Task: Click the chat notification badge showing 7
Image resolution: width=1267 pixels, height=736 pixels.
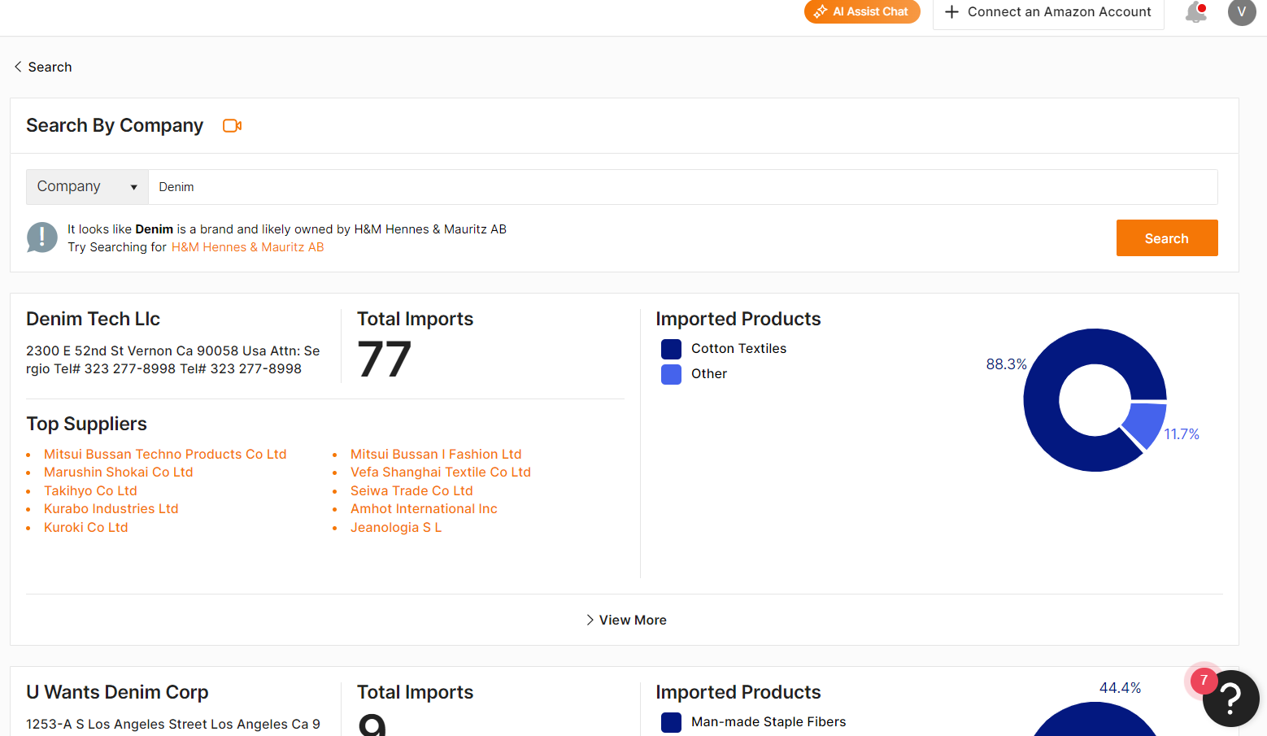Action: tap(1203, 680)
